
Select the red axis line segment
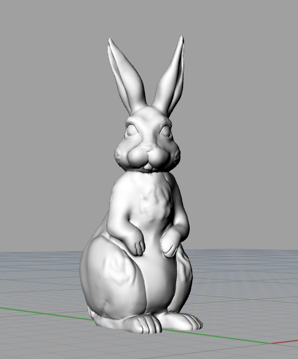tap(285, 342)
